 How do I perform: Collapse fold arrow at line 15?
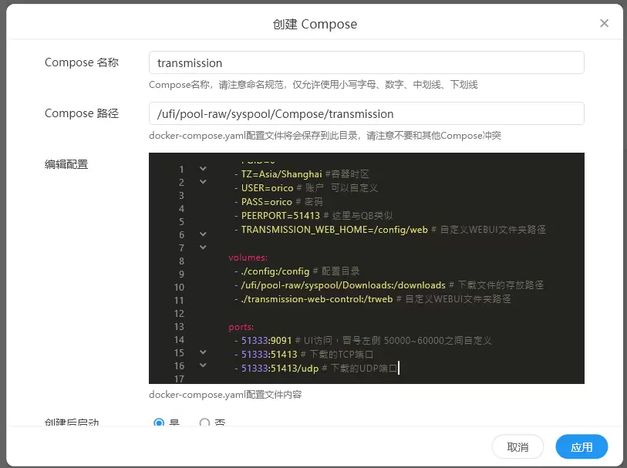tap(203, 352)
